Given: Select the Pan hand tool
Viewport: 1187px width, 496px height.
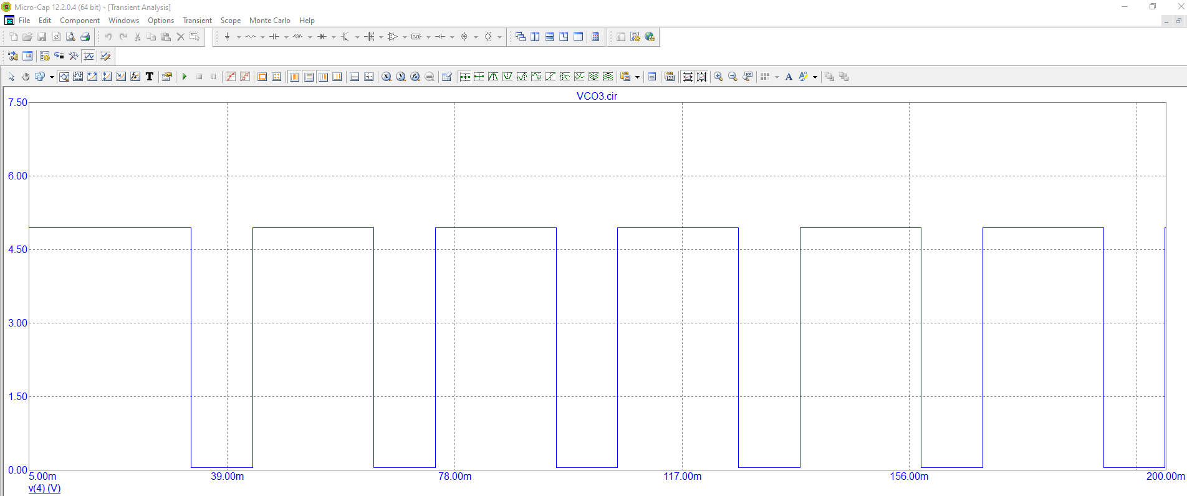Looking at the screenshot, I should [26, 77].
